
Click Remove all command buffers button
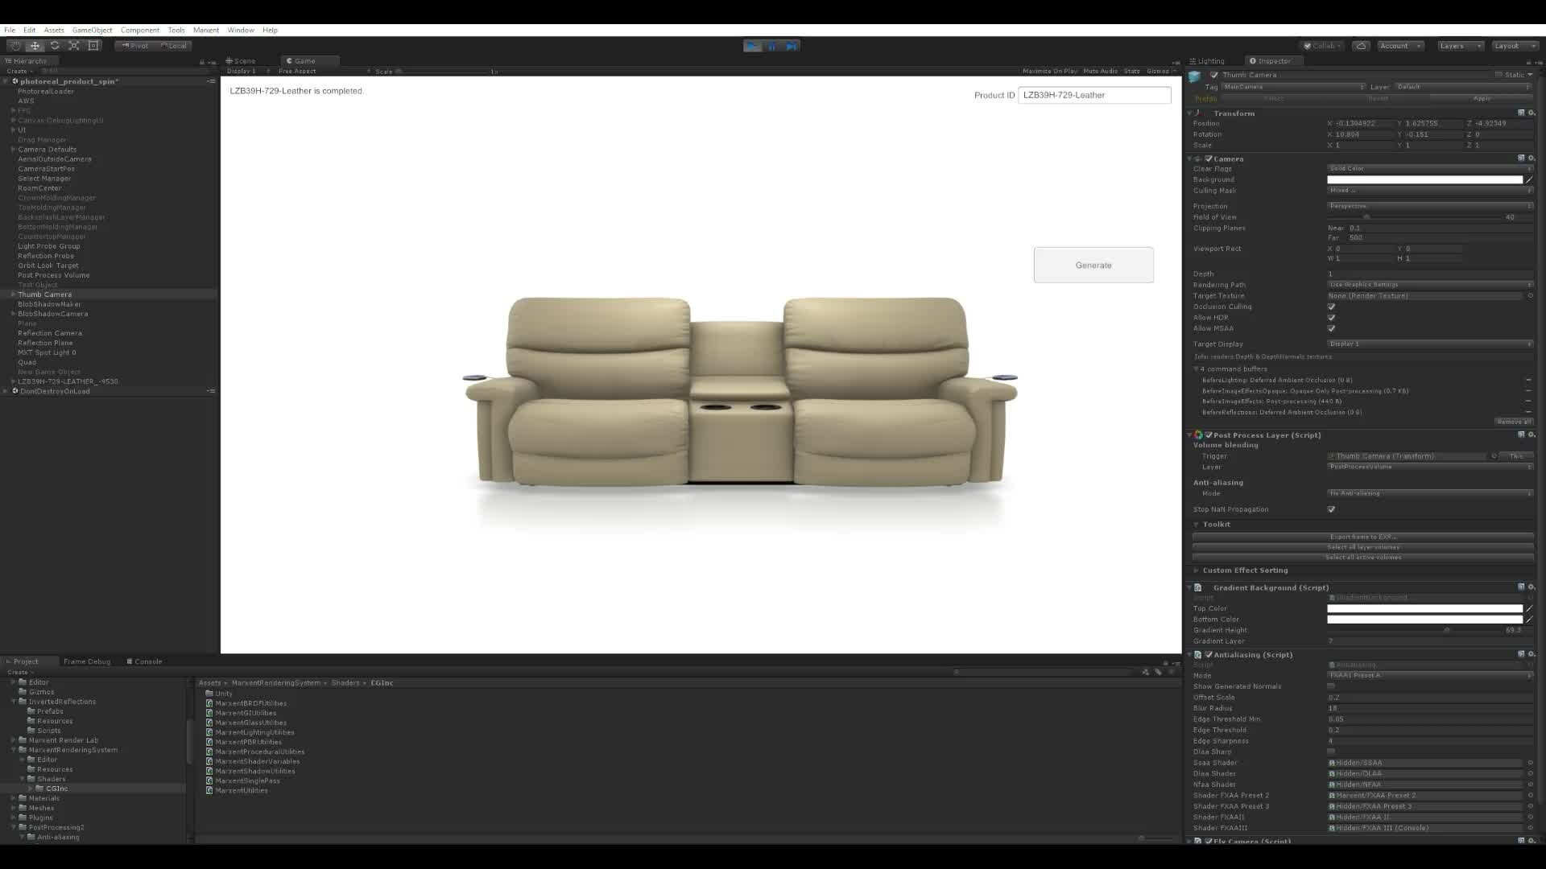1513,422
